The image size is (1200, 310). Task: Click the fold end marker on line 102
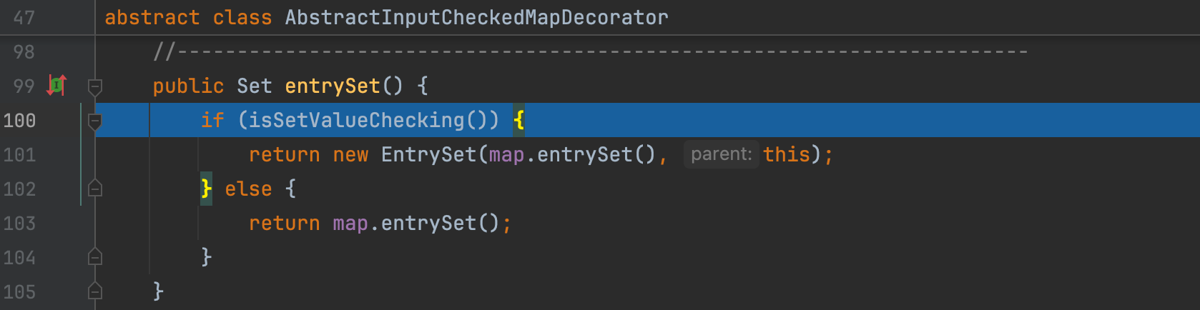(x=94, y=189)
